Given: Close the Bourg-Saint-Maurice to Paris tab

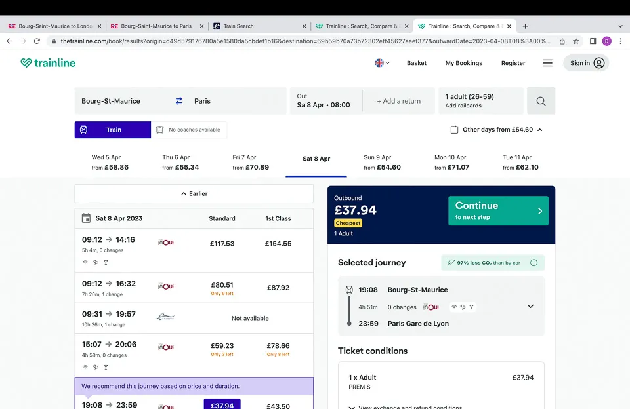Looking at the screenshot, I should [201, 26].
